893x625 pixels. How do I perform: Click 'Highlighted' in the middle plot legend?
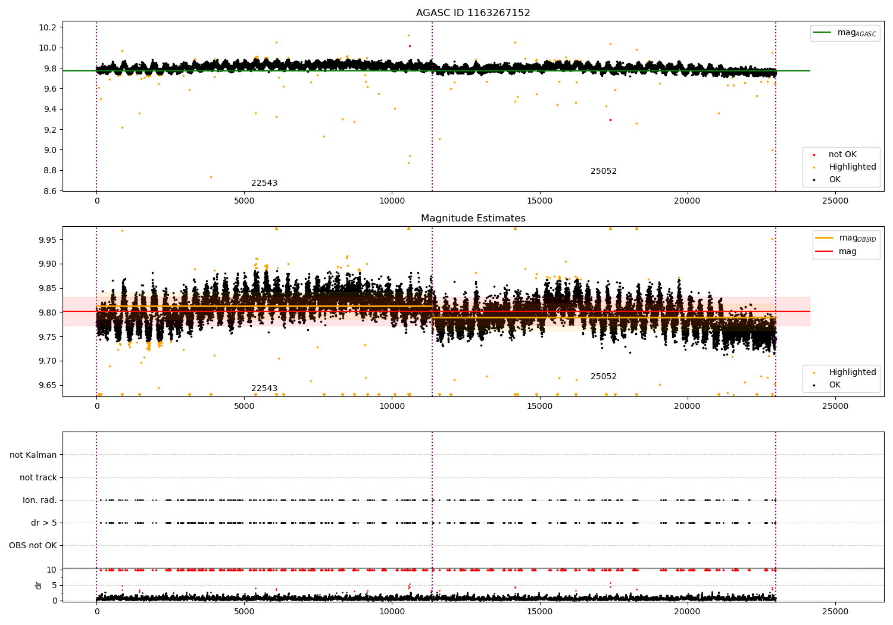tap(853, 373)
